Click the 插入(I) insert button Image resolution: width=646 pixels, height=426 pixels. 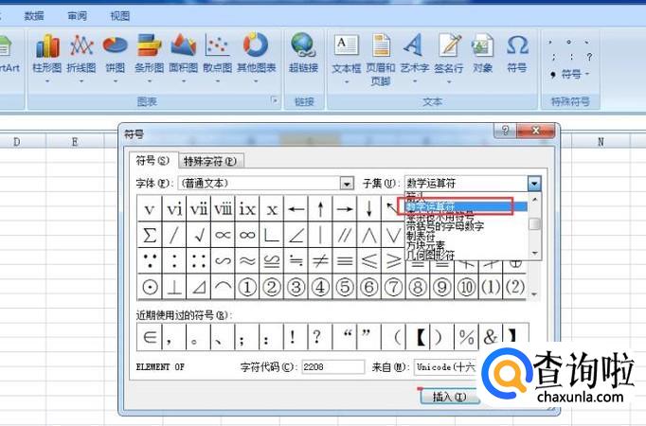click(449, 397)
